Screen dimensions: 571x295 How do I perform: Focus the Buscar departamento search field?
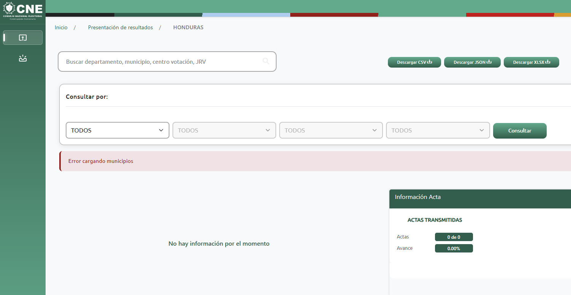coord(161,62)
